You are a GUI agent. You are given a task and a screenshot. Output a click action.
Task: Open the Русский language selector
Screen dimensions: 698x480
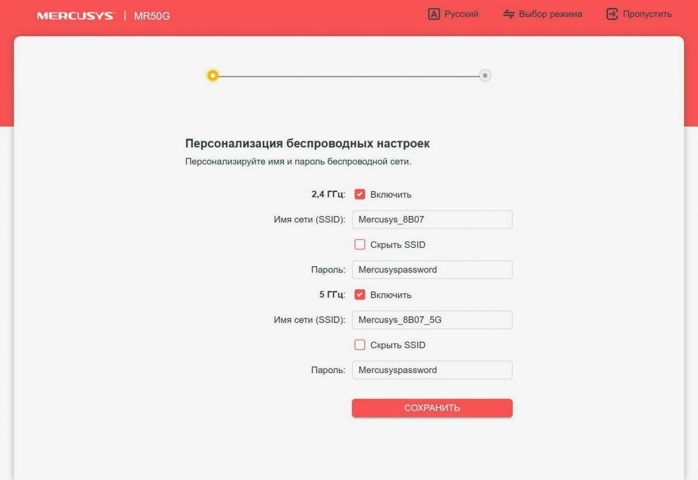click(x=461, y=14)
